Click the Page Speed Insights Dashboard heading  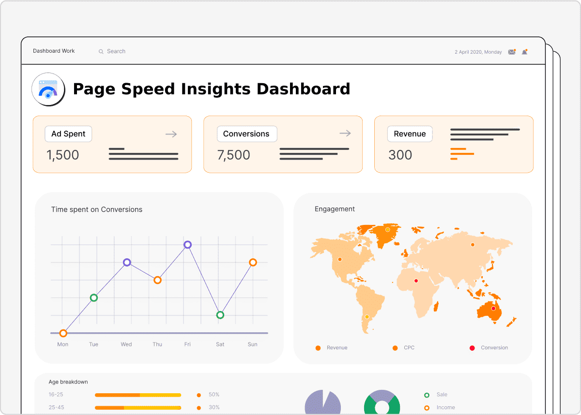tap(211, 89)
